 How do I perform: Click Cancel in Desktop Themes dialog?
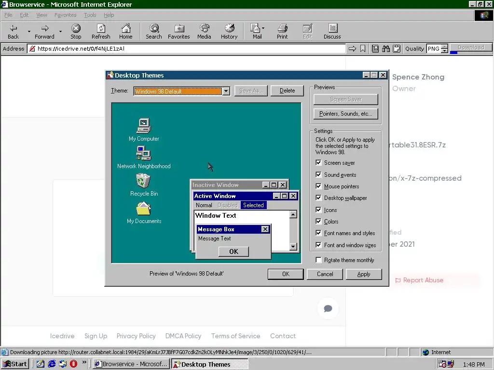(325, 274)
